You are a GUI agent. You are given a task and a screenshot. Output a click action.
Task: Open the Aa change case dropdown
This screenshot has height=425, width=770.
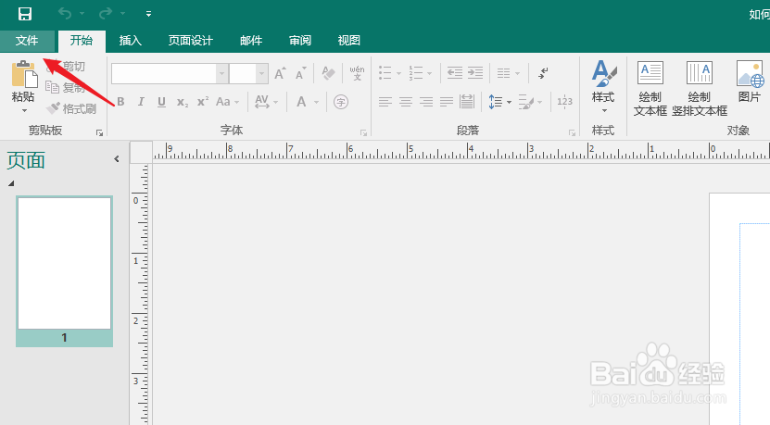pos(227,102)
